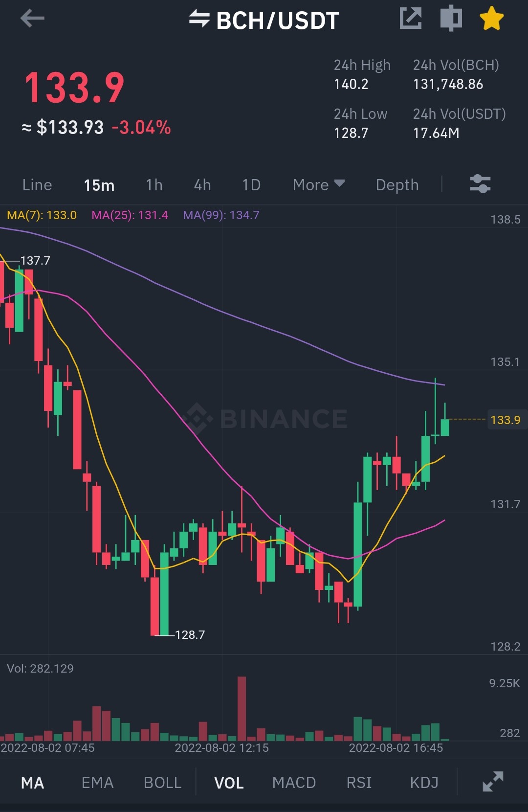Viewport: 528px width, 812px height.
Task: Tap the 2022-08-02 12:15 time label
Action: click(221, 748)
